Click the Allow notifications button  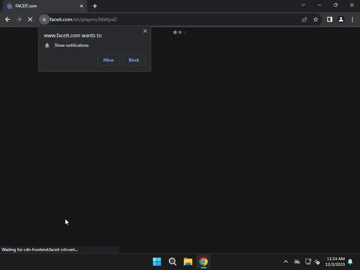tap(108, 60)
